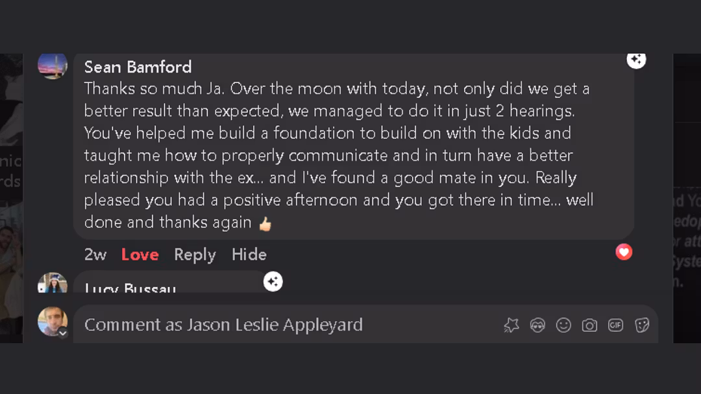Click the 2w timestamp on the comment

point(95,255)
